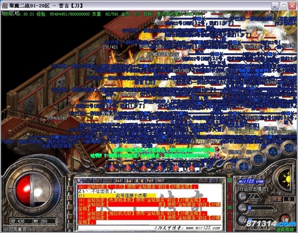Maximize the game window
Screen dimensions: 298x233
(284, 6)
